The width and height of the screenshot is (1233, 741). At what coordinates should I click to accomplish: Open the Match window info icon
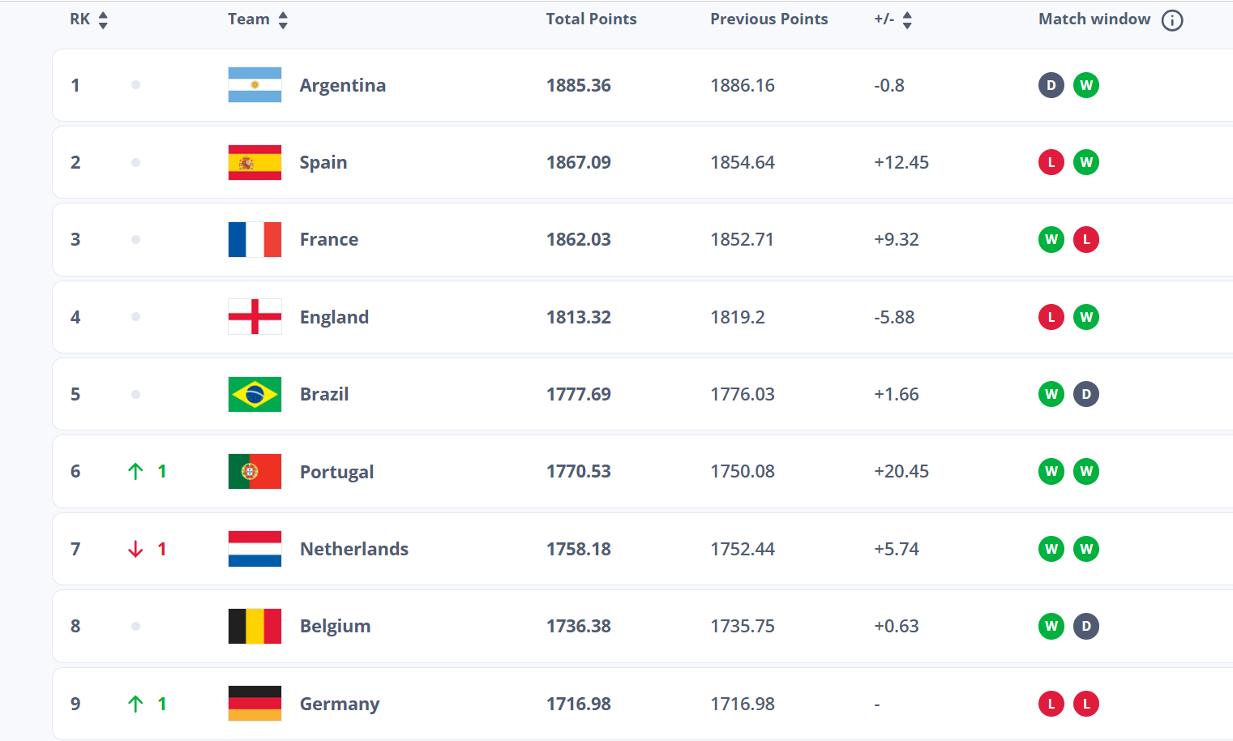[1172, 20]
